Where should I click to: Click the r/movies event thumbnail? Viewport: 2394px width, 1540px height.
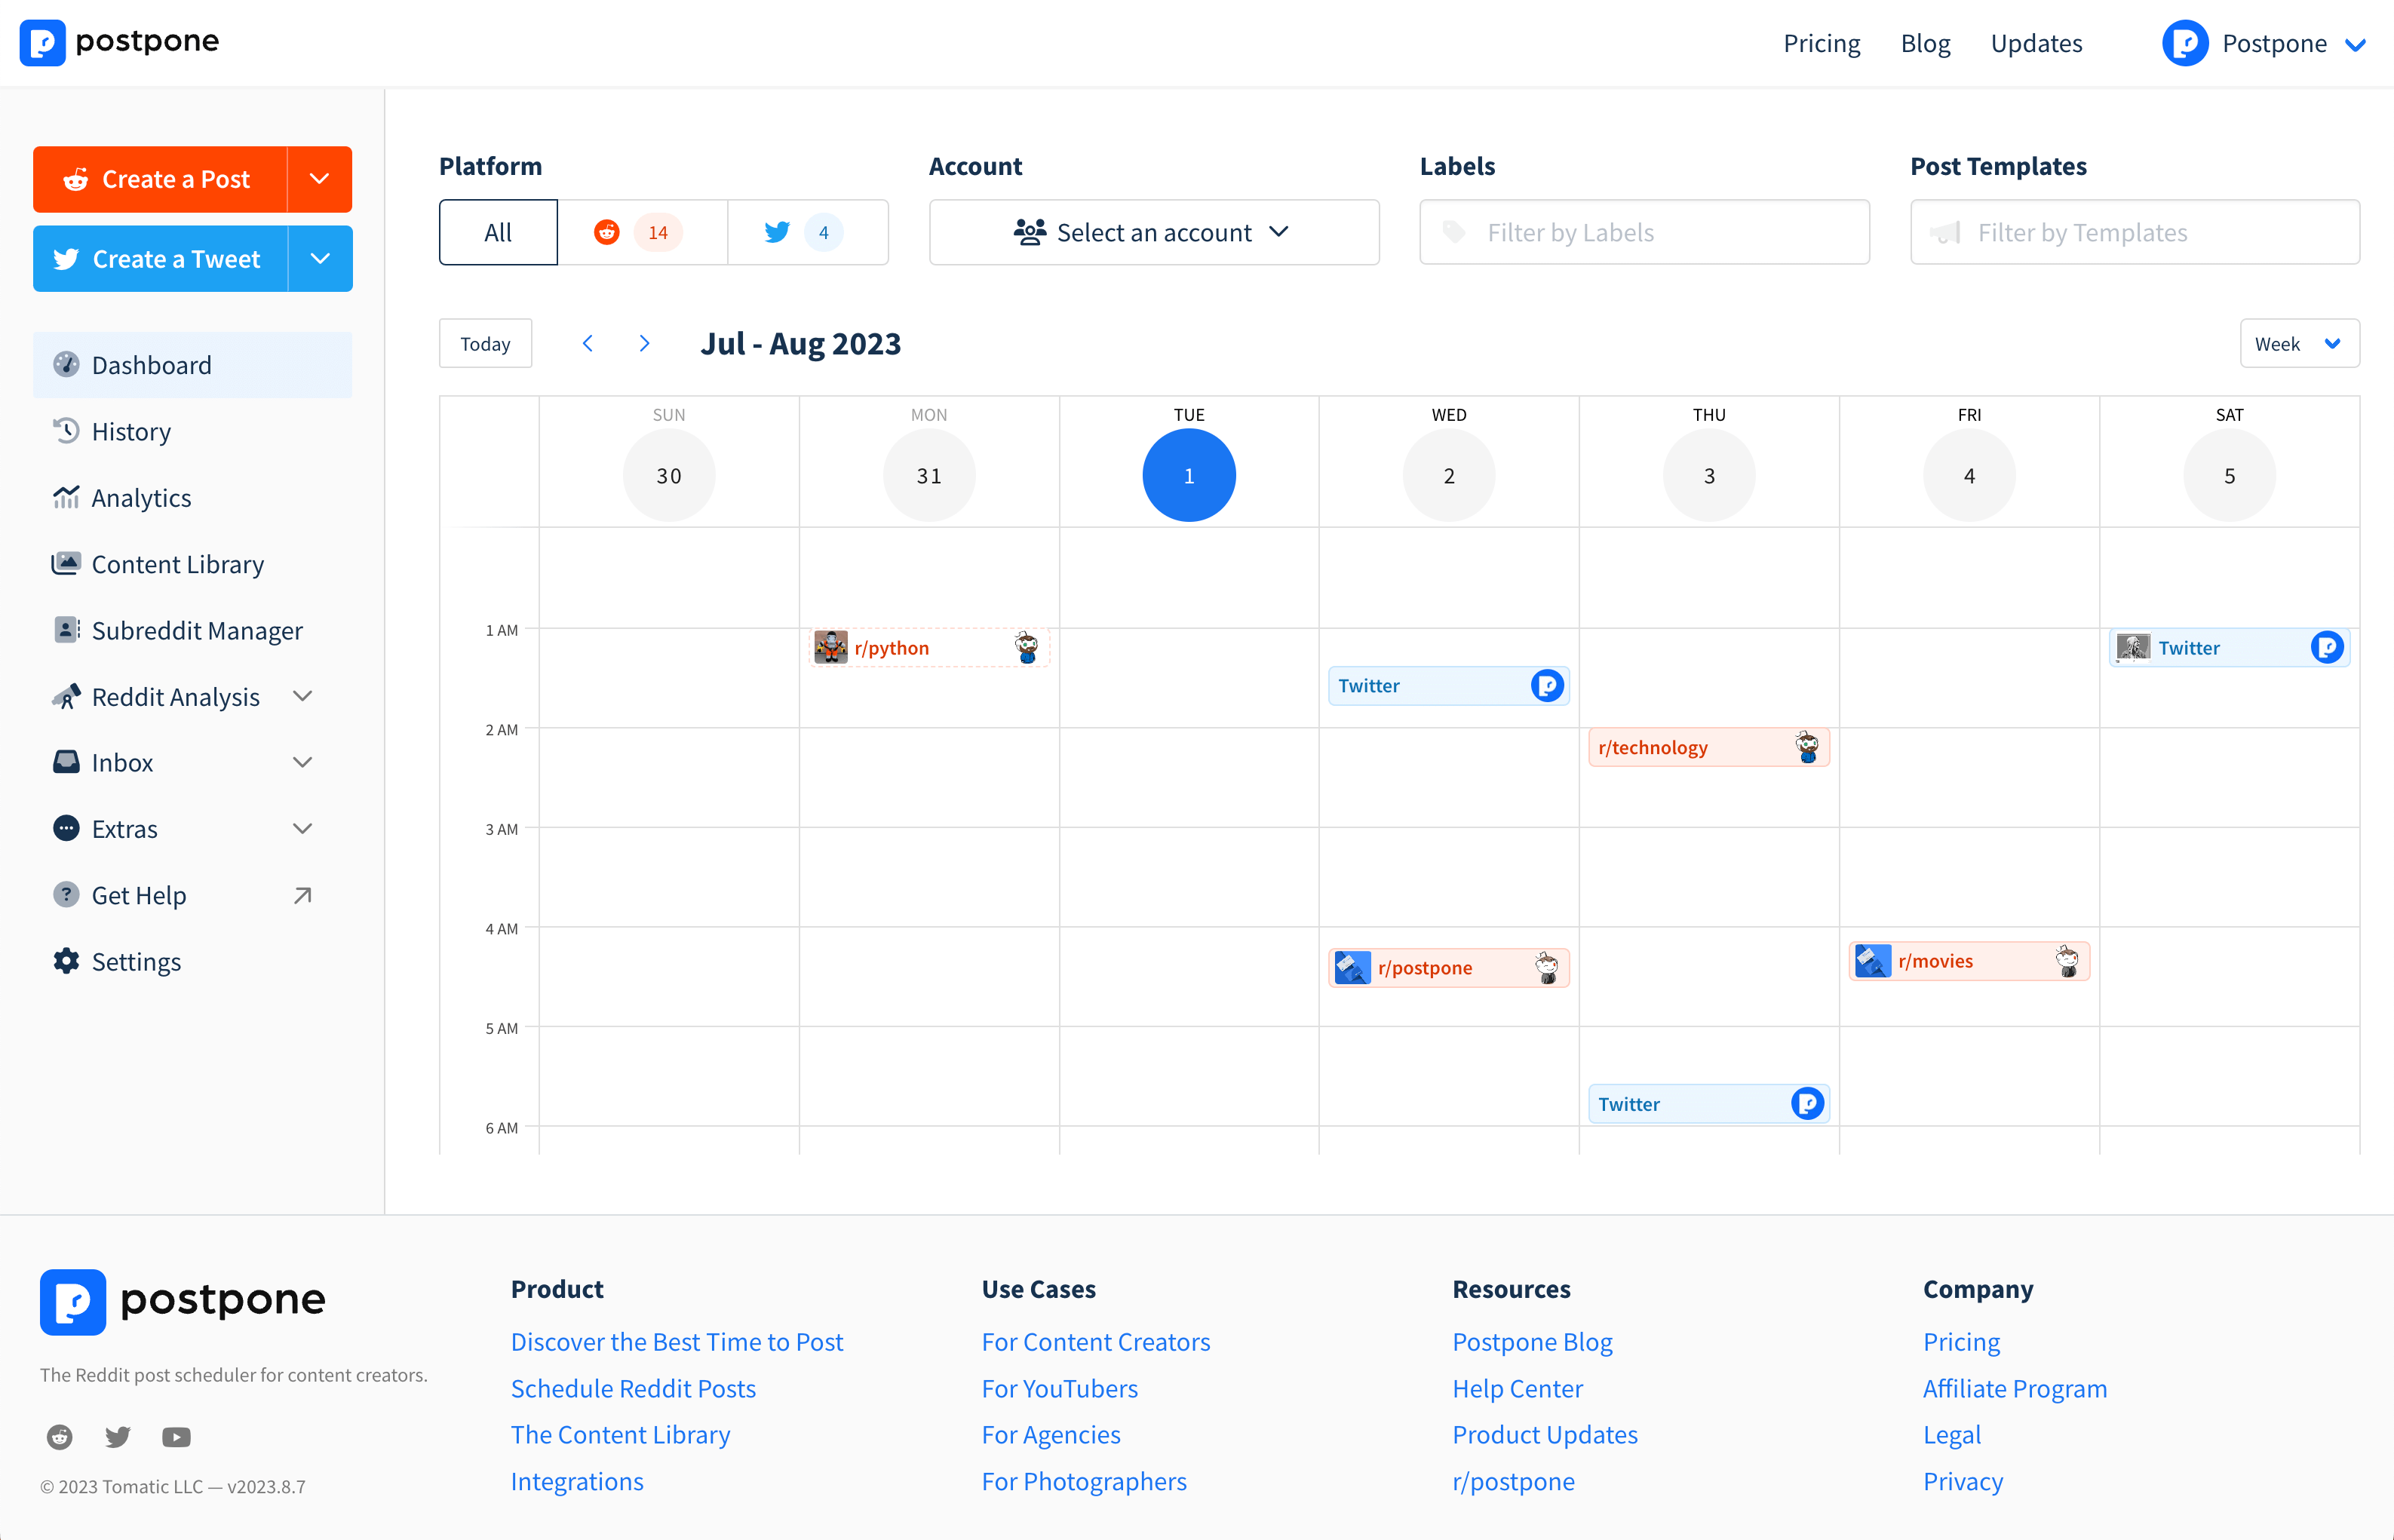click(x=1872, y=961)
